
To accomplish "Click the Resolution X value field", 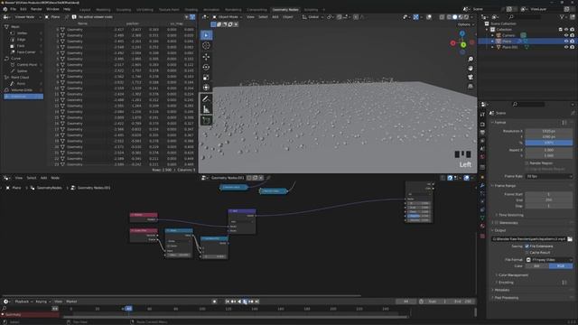I will coord(549,131).
